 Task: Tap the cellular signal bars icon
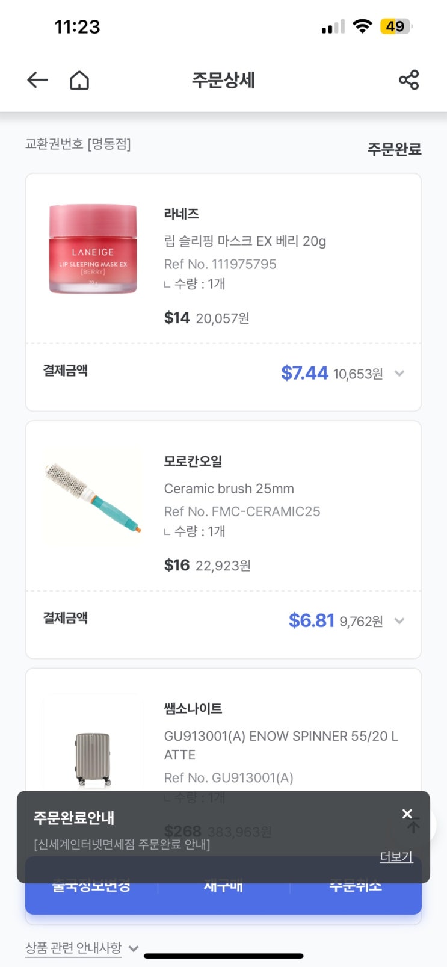(333, 27)
